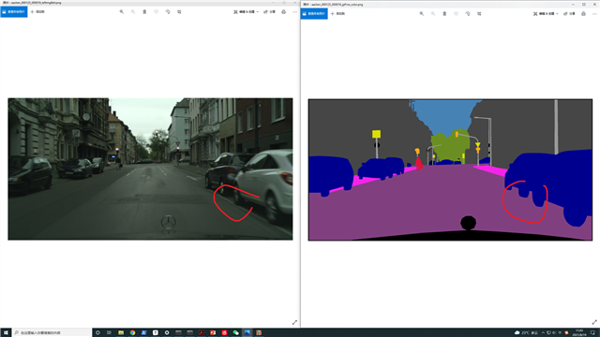Click Add to button in right window
Screen dimensions: 600x337
[x=337, y=14]
